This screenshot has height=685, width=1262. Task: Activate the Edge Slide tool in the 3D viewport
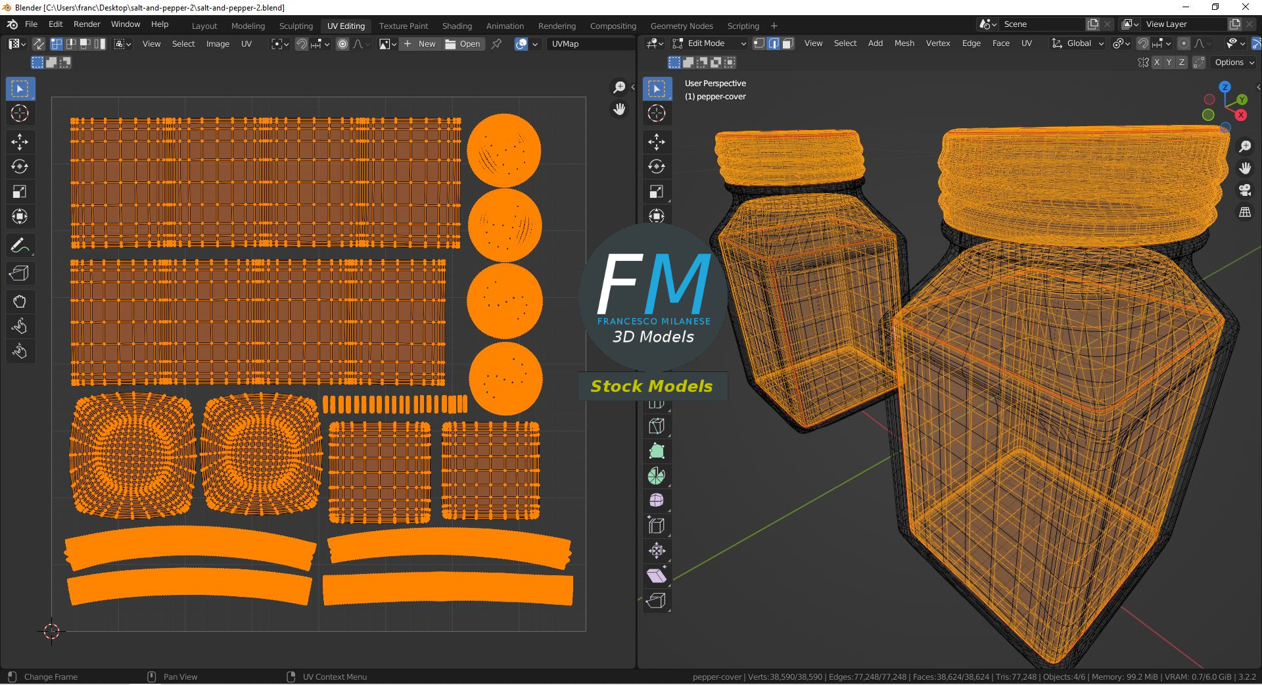pyautogui.click(x=657, y=526)
